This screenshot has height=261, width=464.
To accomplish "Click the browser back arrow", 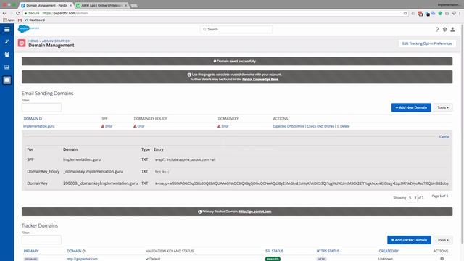I will [x=4, y=13].
